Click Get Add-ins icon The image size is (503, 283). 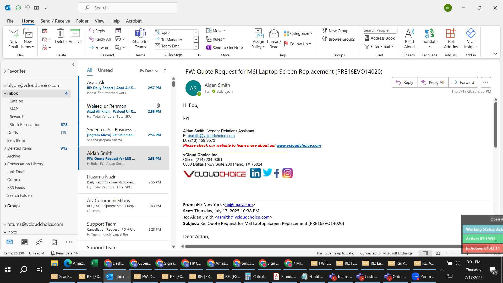coord(451,39)
